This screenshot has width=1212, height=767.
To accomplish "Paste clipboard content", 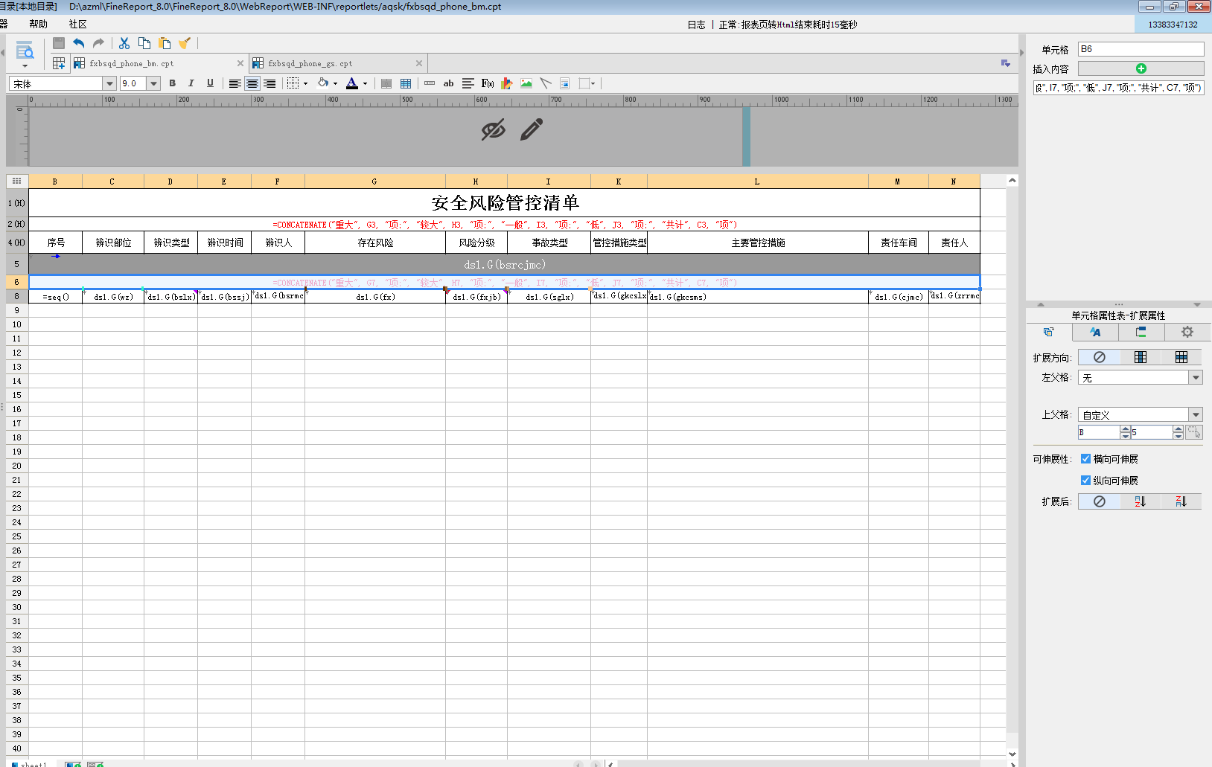I will [x=165, y=43].
